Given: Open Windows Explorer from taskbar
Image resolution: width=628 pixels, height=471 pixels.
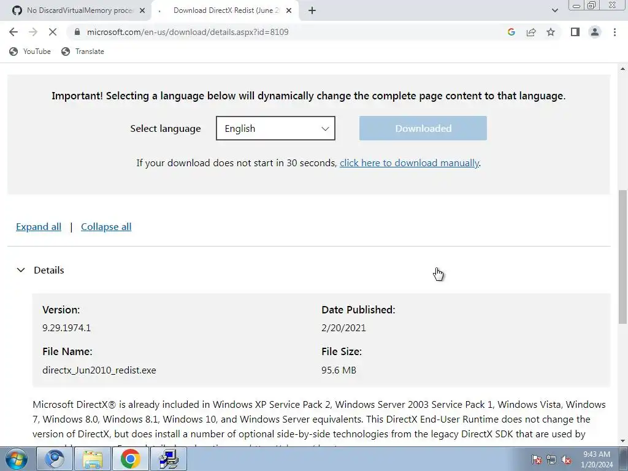Looking at the screenshot, I should click(x=93, y=459).
